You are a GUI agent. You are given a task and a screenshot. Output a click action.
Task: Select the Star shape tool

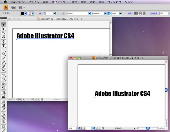(3, 54)
